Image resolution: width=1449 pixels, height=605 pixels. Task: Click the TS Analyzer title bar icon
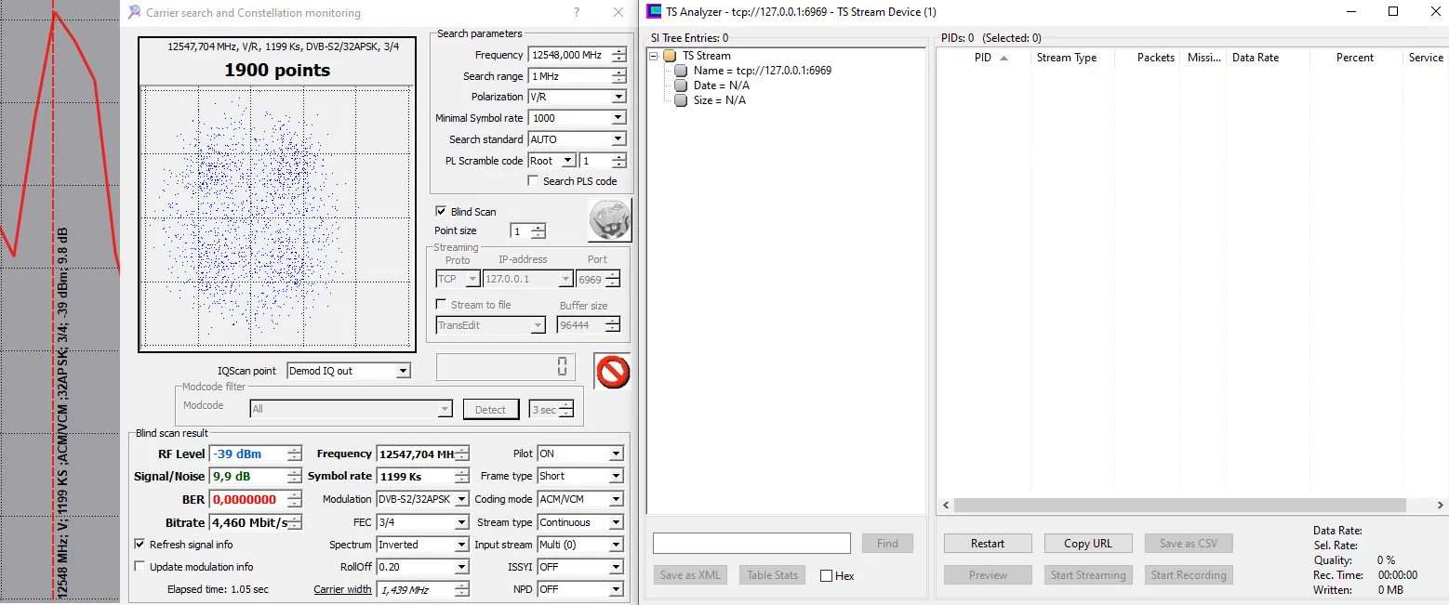tap(654, 12)
